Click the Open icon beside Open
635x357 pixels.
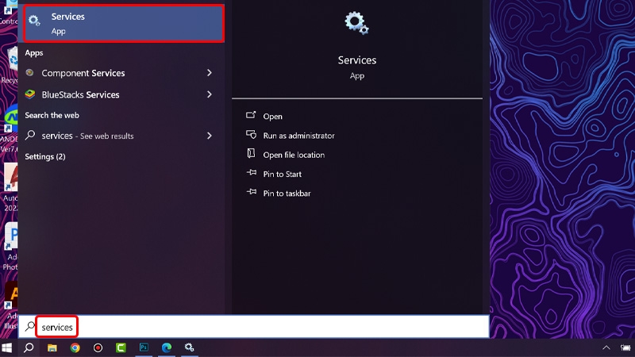251,115
